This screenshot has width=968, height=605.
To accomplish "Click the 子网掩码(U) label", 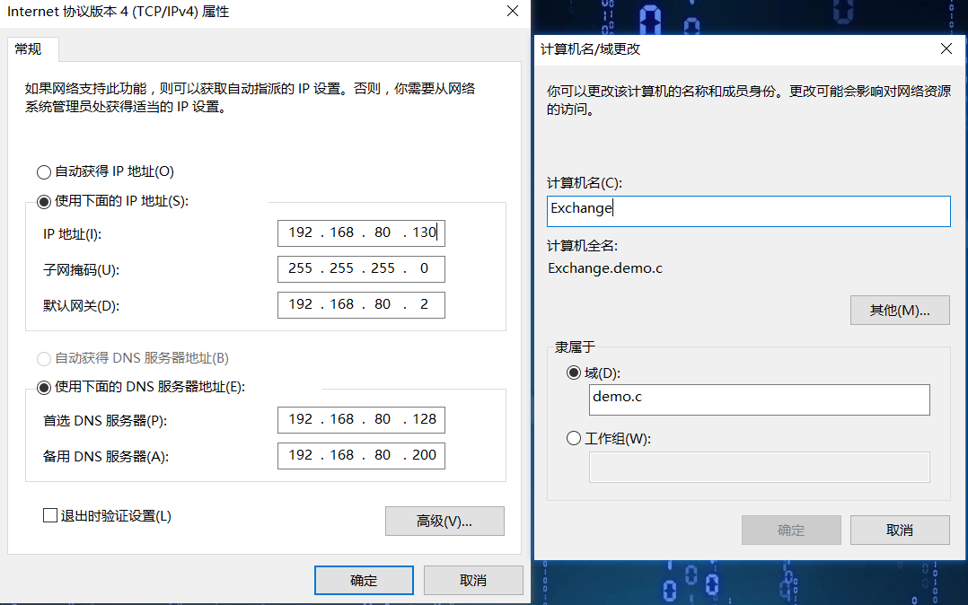I will click(x=81, y=270).
